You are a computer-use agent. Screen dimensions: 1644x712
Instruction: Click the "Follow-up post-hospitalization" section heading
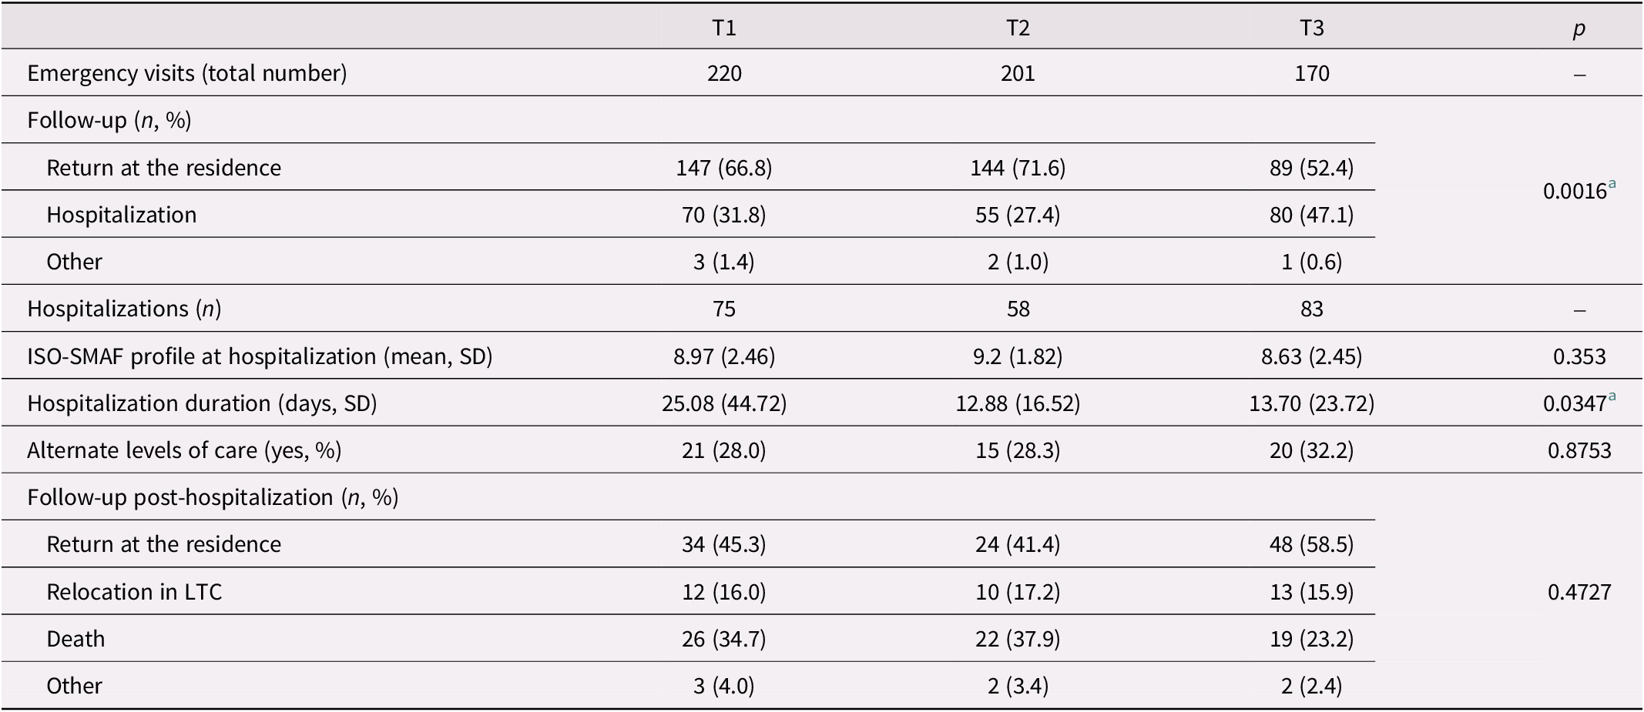(x=213, y=497)
